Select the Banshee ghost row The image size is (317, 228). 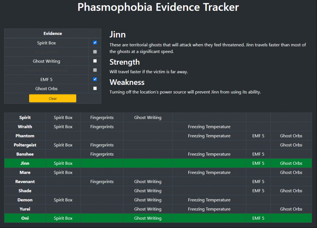(25, 154)
